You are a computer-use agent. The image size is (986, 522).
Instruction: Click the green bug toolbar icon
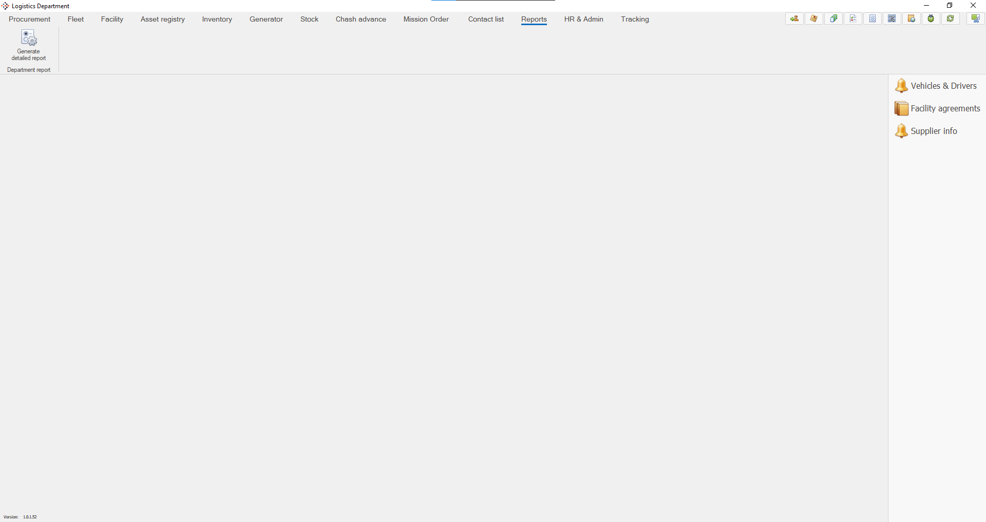pyautogui.click(x=931, y=19)
